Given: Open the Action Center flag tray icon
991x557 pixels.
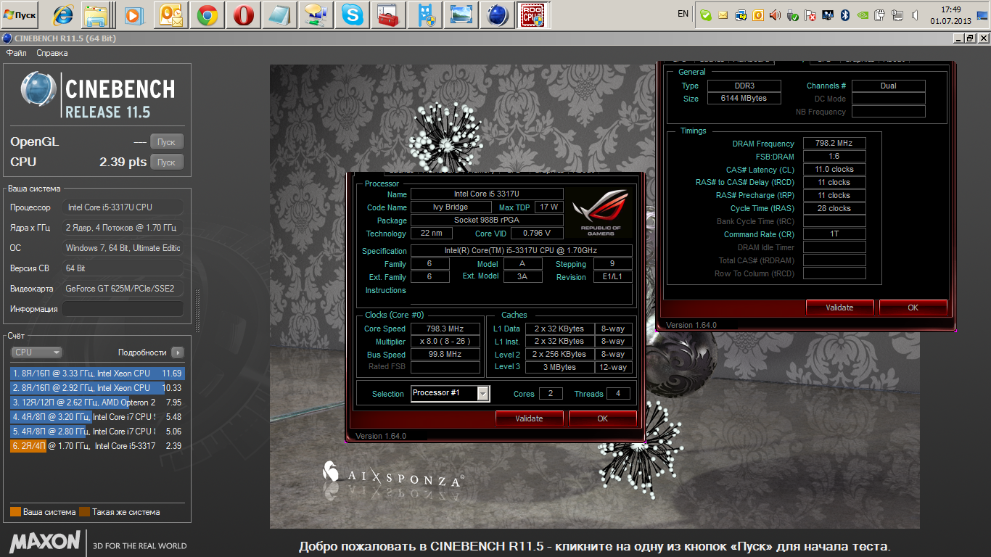Looking at the screenshot, I should click(x=810, y=15).
